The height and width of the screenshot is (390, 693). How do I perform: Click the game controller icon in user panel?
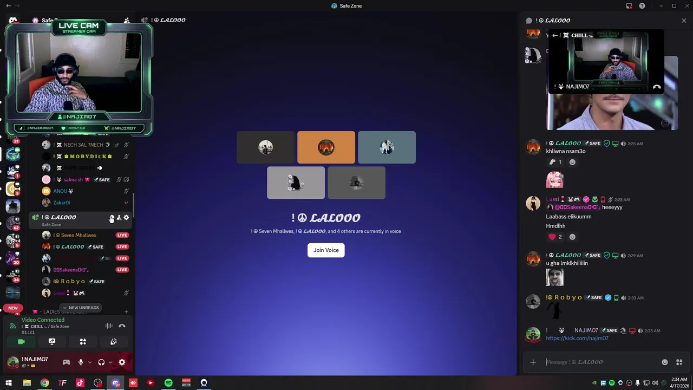point(66,362)
